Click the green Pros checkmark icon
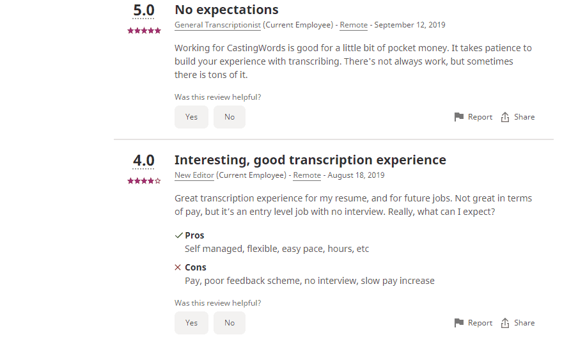 click(178, 235)
